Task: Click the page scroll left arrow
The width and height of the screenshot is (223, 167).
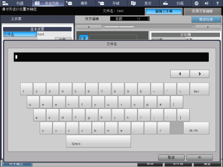Action: [89, 27]
